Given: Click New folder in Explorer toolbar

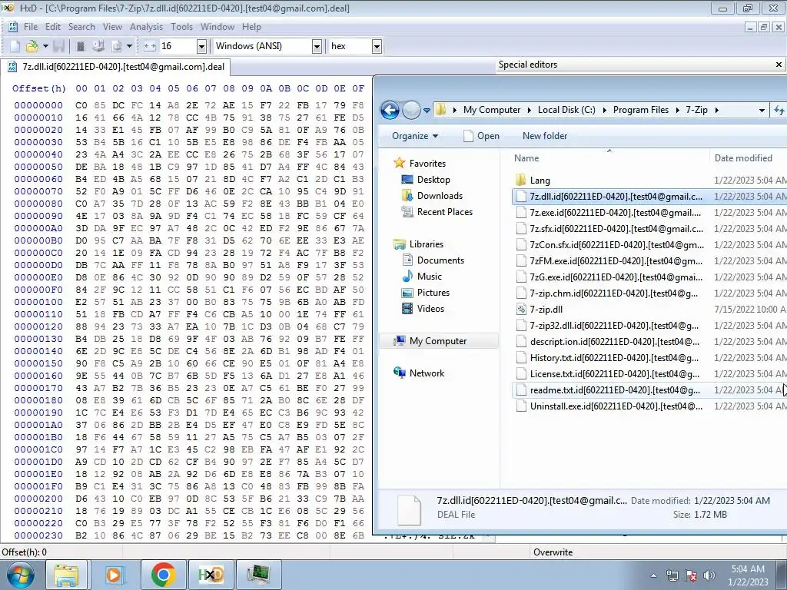Looking at the screenshot, I should [545, 136].
